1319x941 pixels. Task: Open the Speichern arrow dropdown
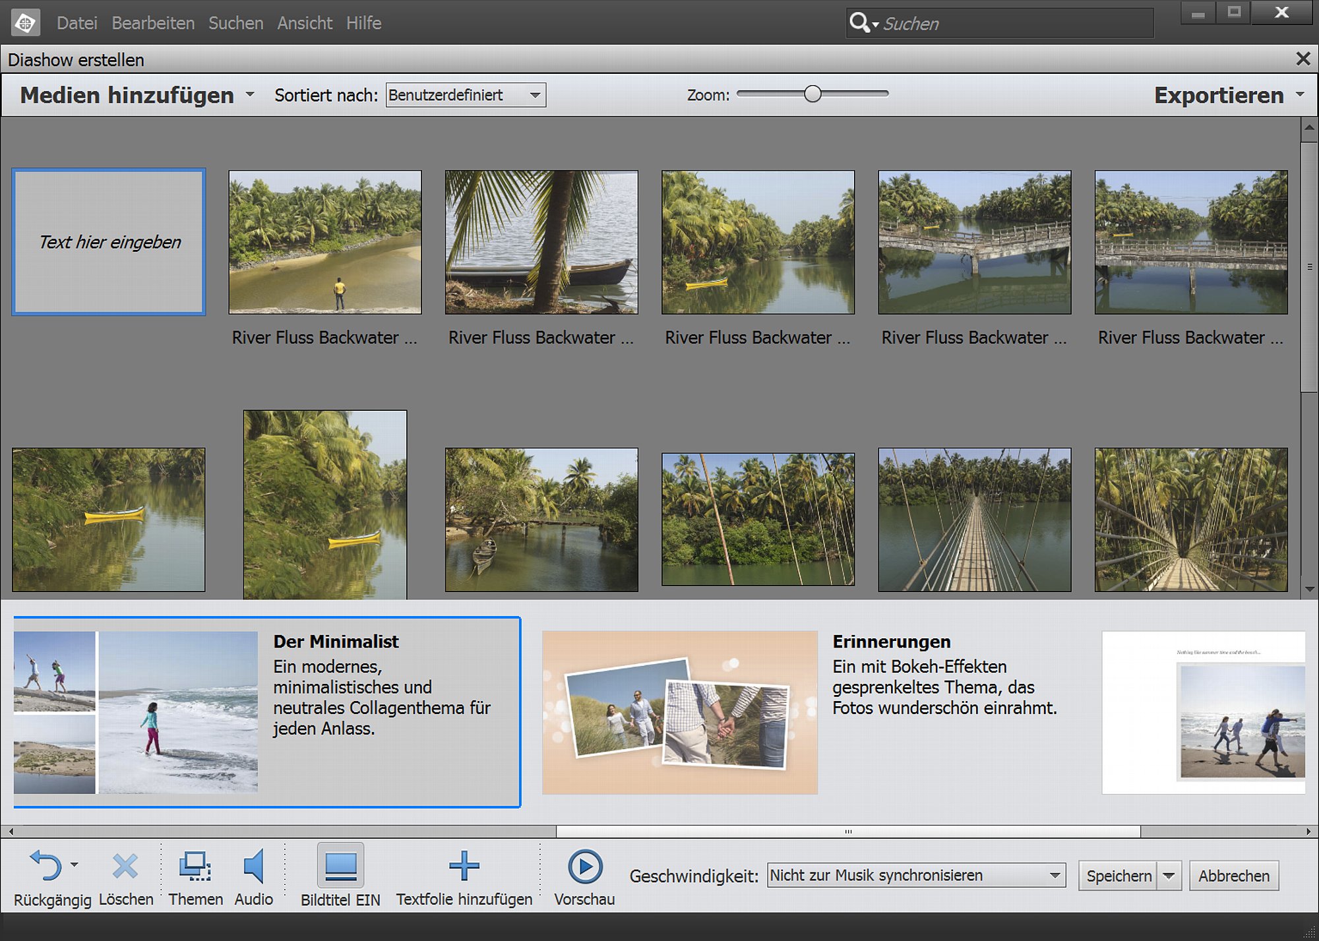1169,876
